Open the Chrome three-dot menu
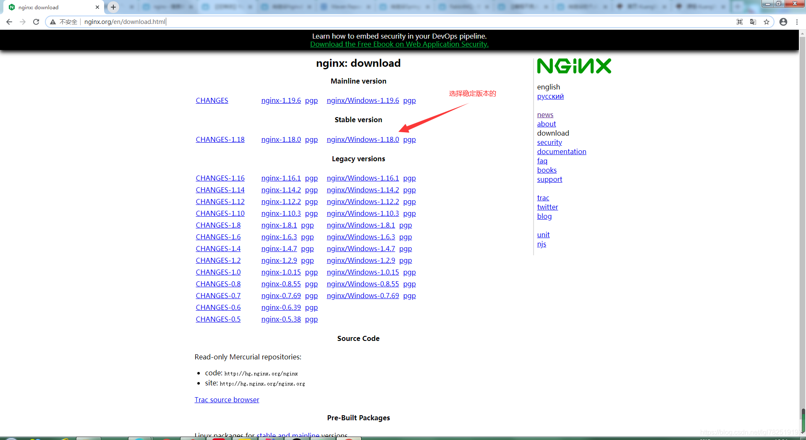This screenshot has height=440, width=806. click(x=797, y=22)
